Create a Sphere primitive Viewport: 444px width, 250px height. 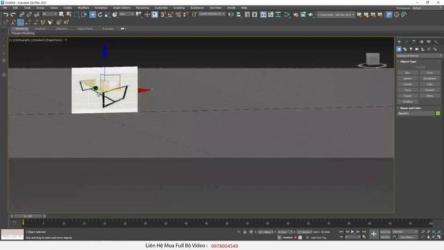407,78
